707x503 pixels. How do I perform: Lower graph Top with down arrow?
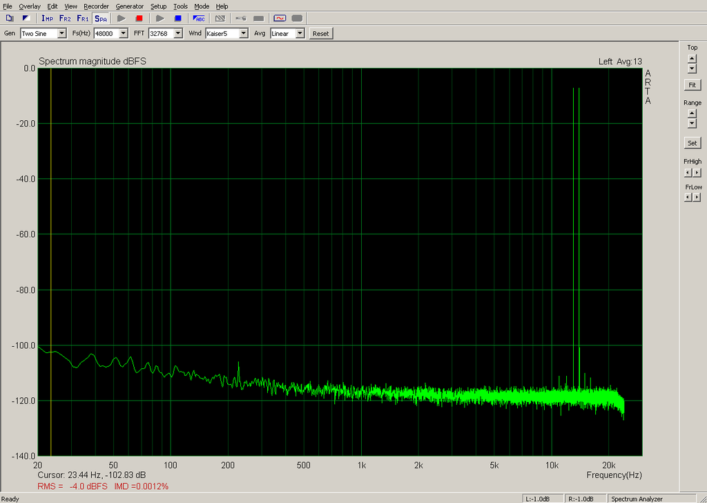pyautogui.click(x=692, y=68)
